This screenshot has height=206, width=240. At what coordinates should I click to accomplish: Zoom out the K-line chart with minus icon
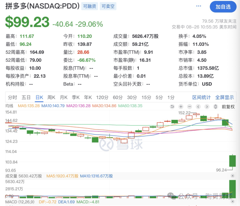[x=189, y=107]
